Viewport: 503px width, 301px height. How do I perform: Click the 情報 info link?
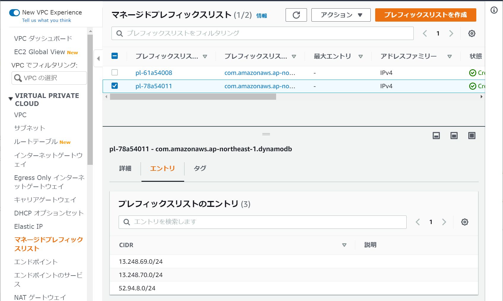click(x=262, y=16)
